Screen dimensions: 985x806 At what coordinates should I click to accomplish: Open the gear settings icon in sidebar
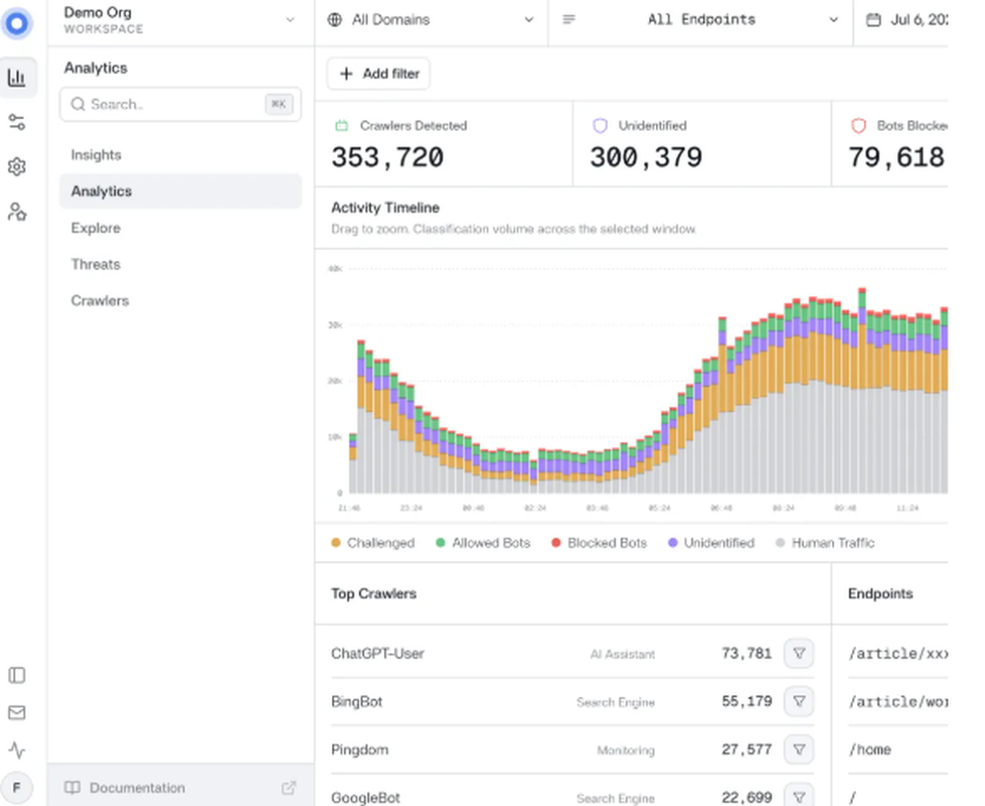[x=17, y=167]
